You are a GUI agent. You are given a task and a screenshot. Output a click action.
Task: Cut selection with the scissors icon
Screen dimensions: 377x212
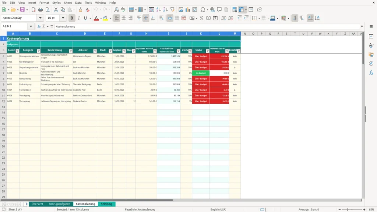pyautogui.click(x=56, y=10)
